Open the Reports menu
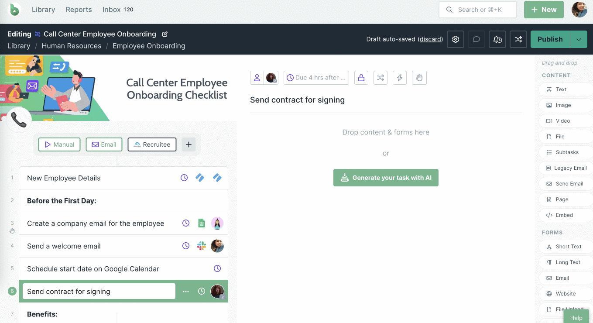This screenshot has height=323, width=593. (79, 10)
